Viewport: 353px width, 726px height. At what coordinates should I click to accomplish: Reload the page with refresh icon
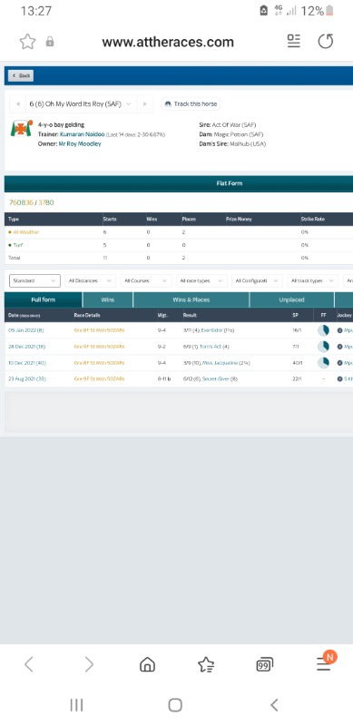click(x=326, y=42)
